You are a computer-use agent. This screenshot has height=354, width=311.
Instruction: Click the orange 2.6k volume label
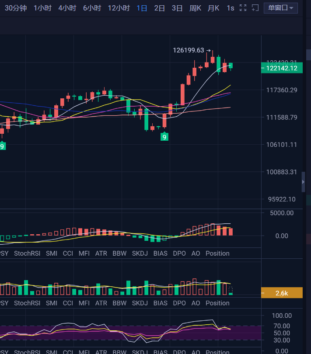coord(281,293)
